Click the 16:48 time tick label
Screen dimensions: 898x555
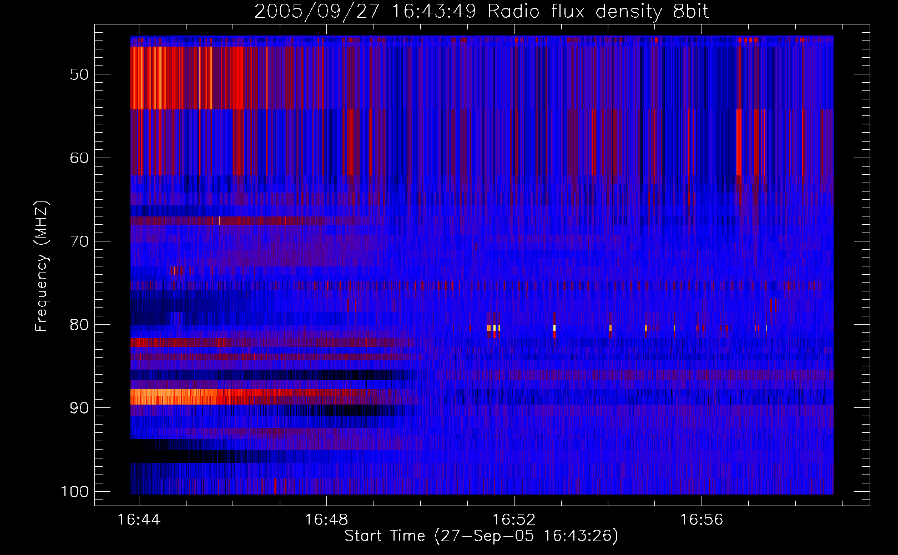326,519
